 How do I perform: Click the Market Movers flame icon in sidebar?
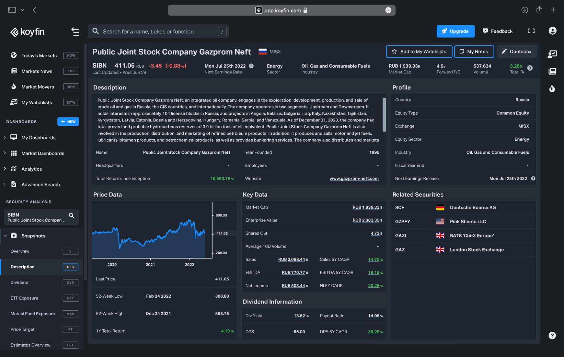click(14, 86)
